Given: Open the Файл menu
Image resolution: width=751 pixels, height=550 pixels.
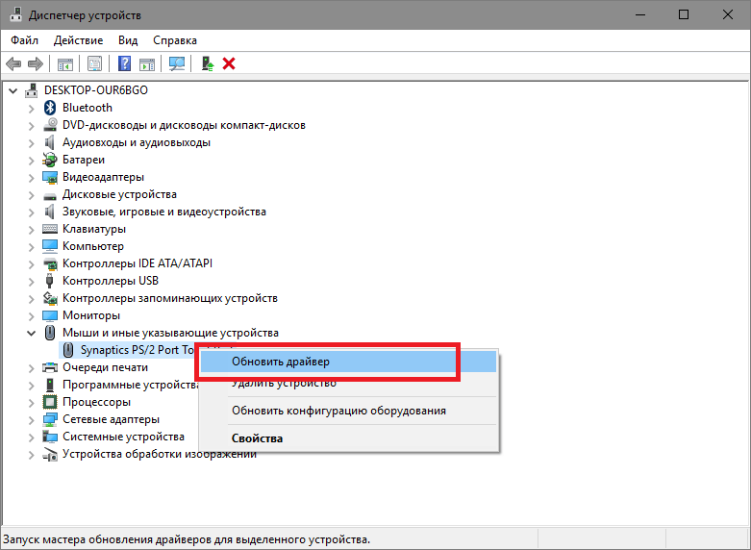Looking at the screenshot, I should point(24,40).
